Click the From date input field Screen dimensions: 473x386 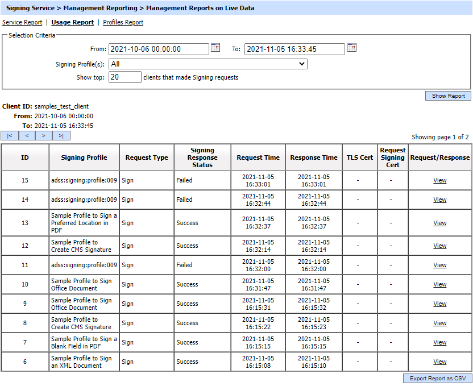[x=159, y=49]
